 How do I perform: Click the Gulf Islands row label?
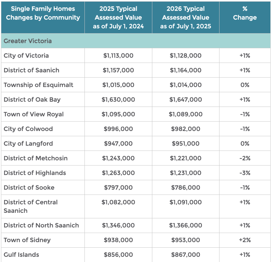(x=21, y=255)
